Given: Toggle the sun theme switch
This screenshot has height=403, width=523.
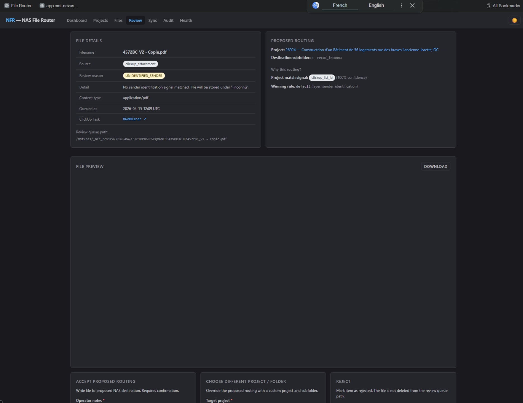Looking at the screenshot, I should point(514,20).
